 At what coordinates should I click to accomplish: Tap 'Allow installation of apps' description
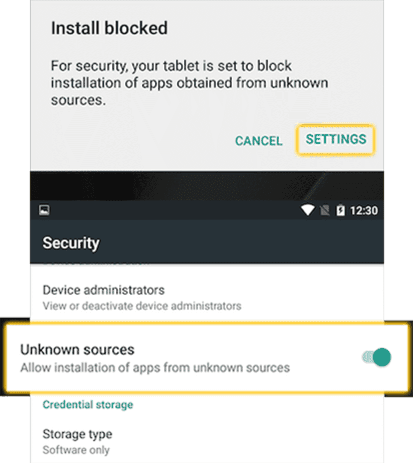155,368
